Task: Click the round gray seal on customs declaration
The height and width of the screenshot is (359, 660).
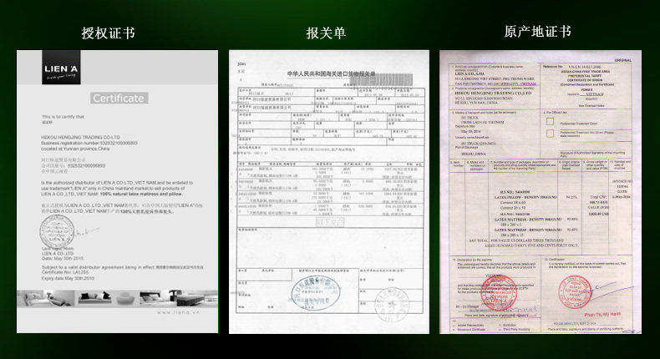Action: point(392,304)
